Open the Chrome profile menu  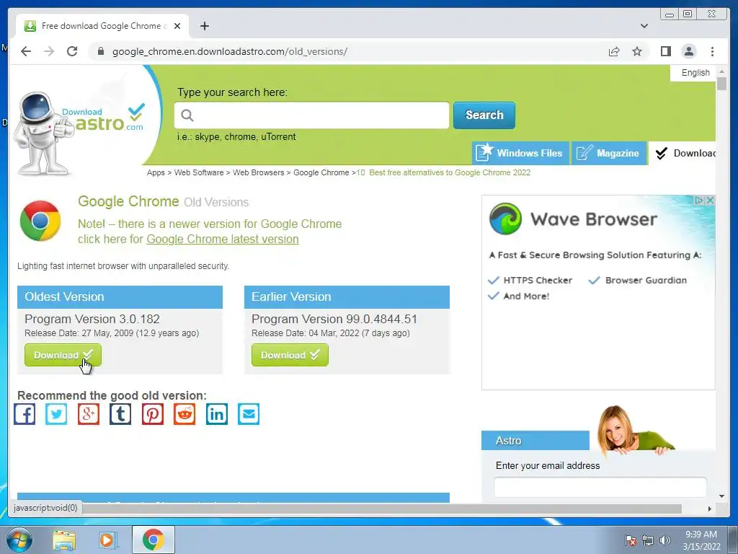(x=688, y=51)
